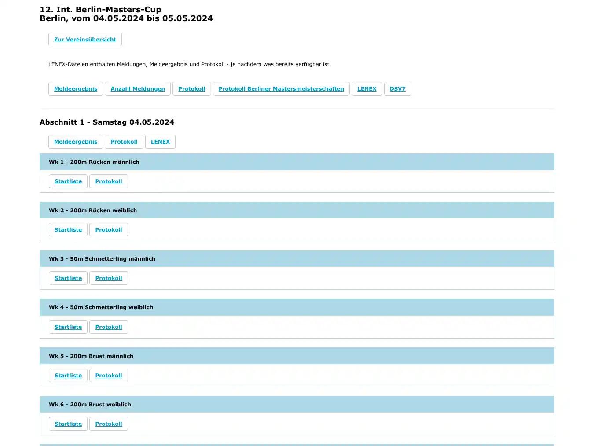
Task: Open Startliste for Wk 4 50m Schmetterling weiblich
Action: [68, 327]
